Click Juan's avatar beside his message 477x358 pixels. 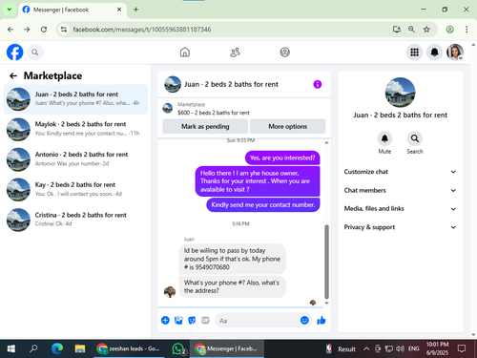pos(170,291)
